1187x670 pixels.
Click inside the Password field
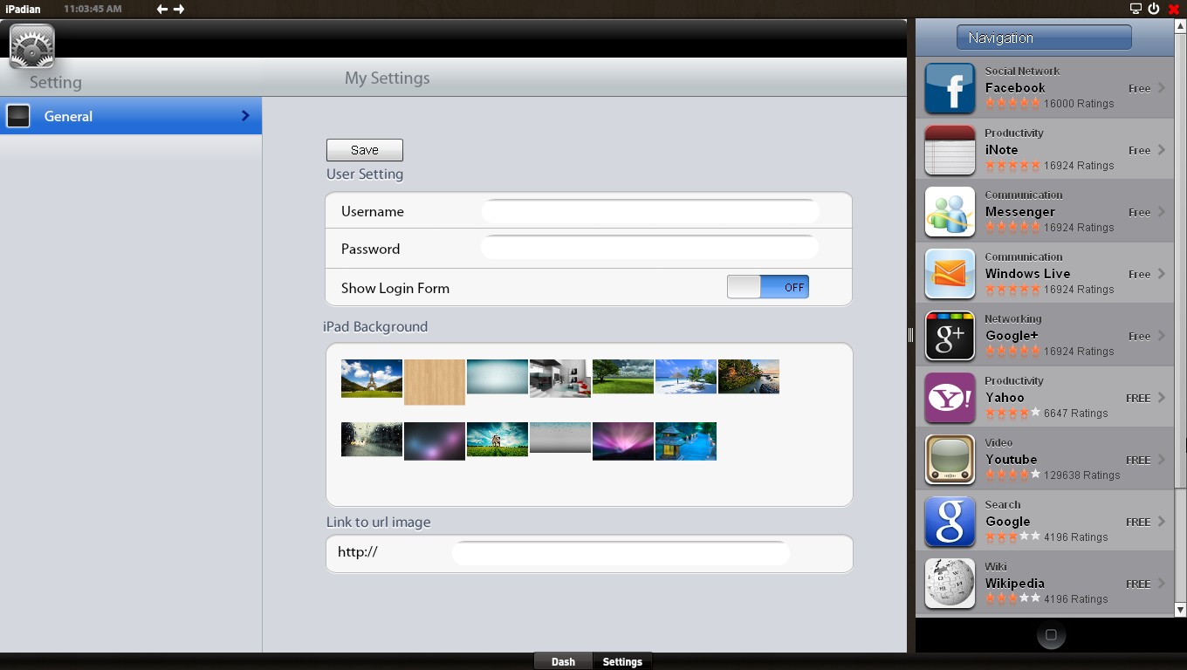[650, 248]
